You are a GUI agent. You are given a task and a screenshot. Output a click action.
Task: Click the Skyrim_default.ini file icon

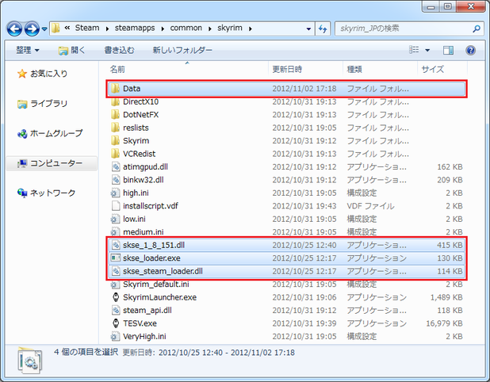point(115,285)
